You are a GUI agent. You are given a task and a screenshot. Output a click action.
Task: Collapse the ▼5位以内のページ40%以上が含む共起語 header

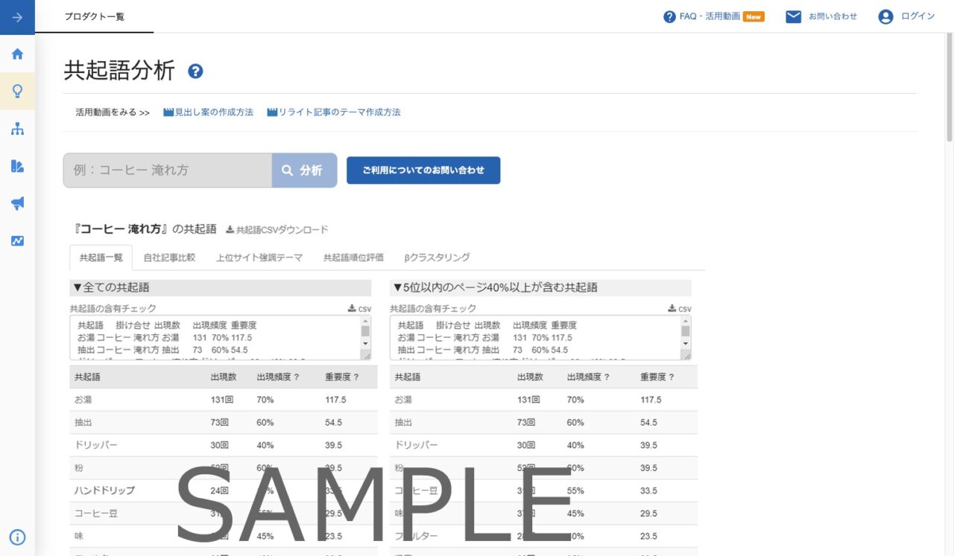(x=540, y=287)
